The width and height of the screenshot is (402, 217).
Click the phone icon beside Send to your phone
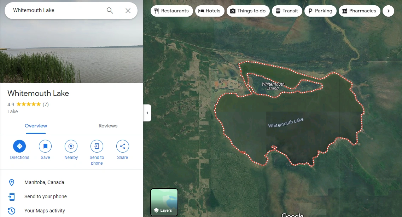click(12, 197)
